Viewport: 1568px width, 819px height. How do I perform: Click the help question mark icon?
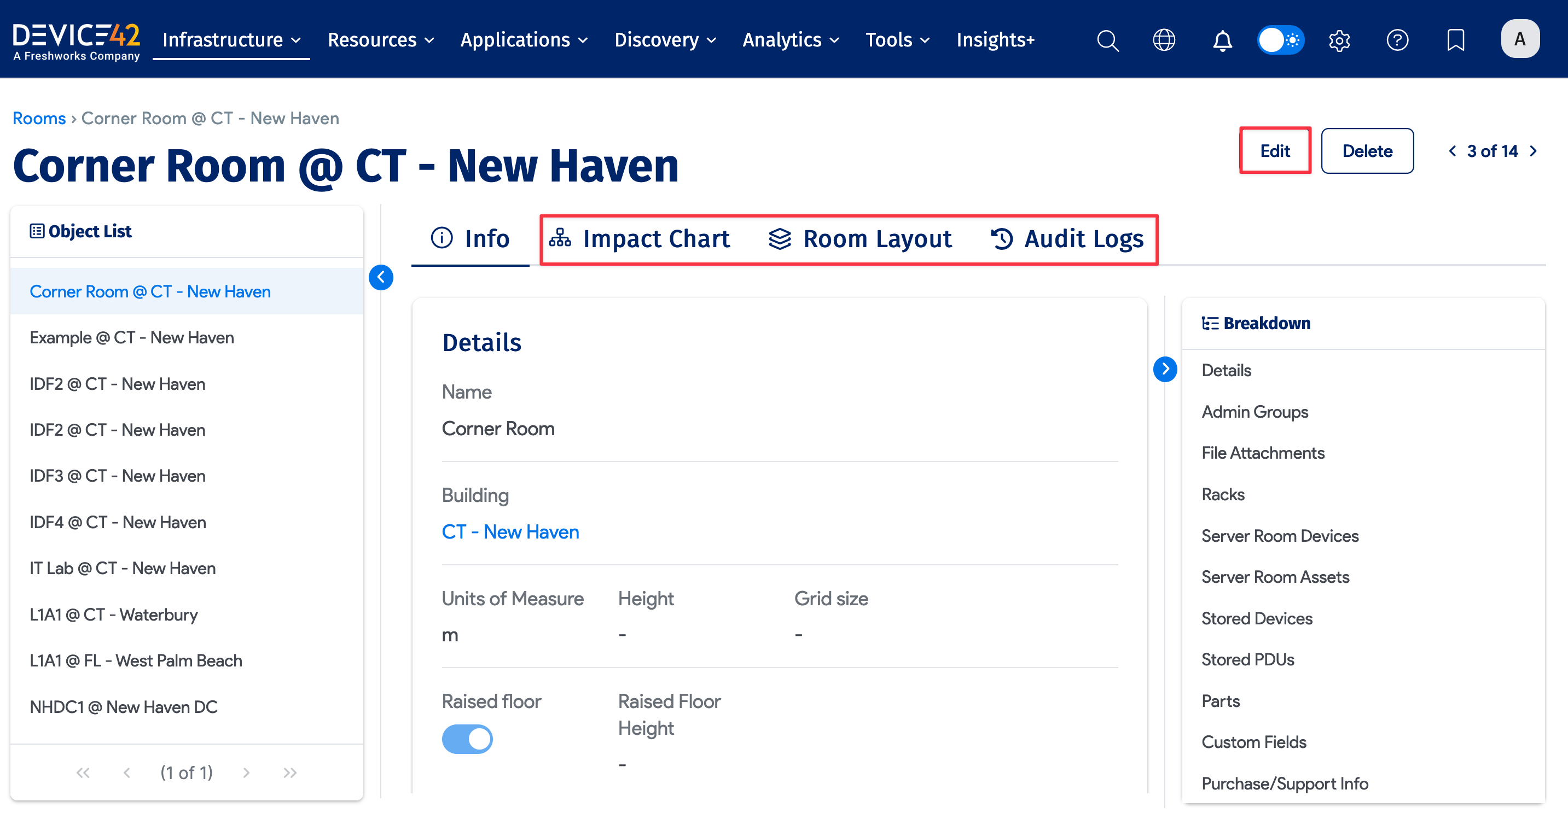tap(1397, 40)
